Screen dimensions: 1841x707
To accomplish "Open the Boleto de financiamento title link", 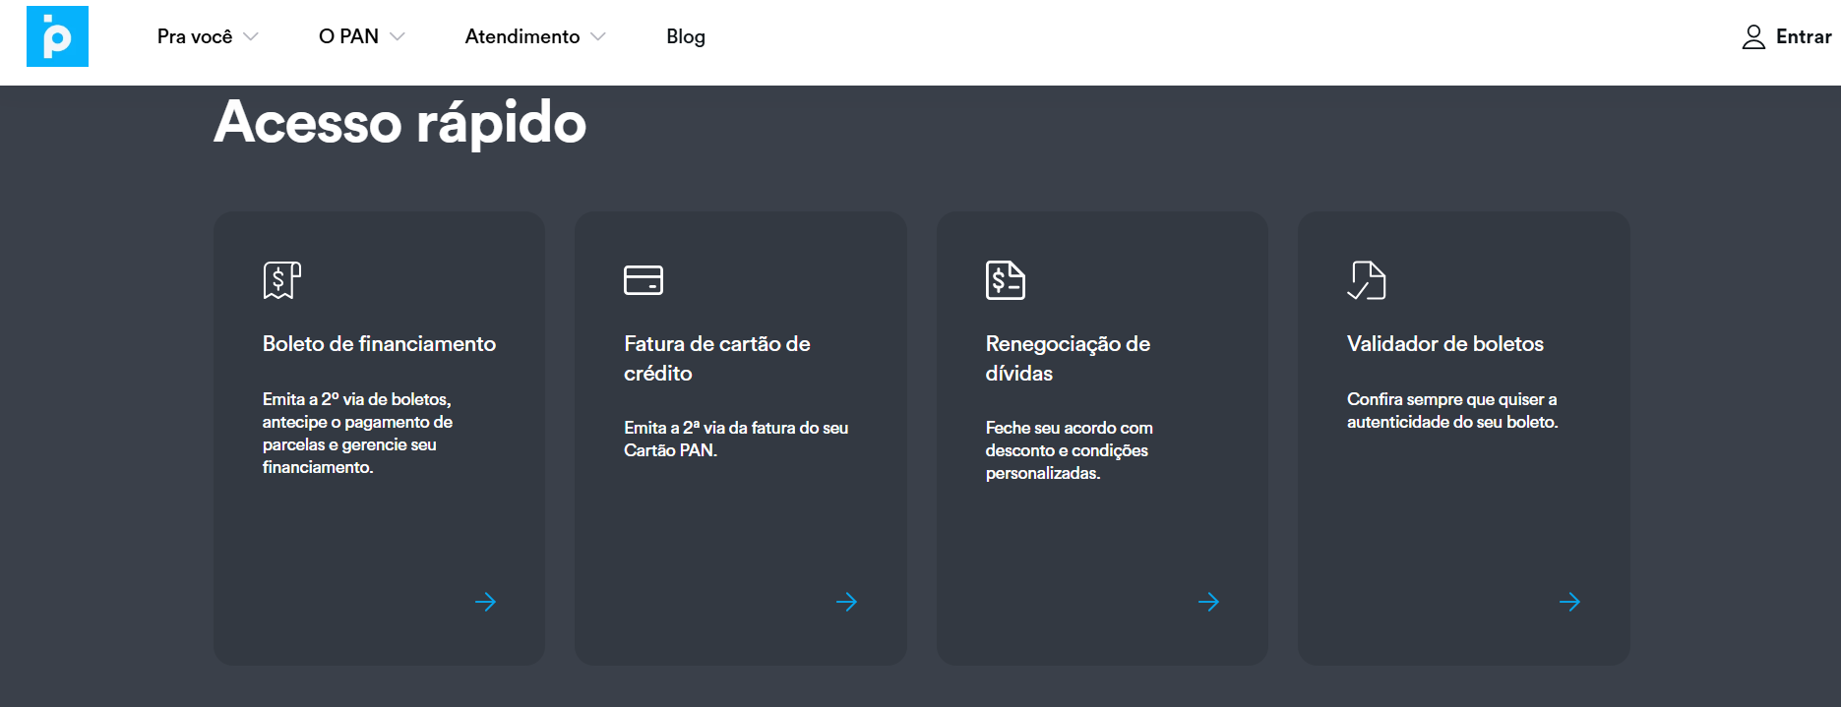I will [379, 344].
